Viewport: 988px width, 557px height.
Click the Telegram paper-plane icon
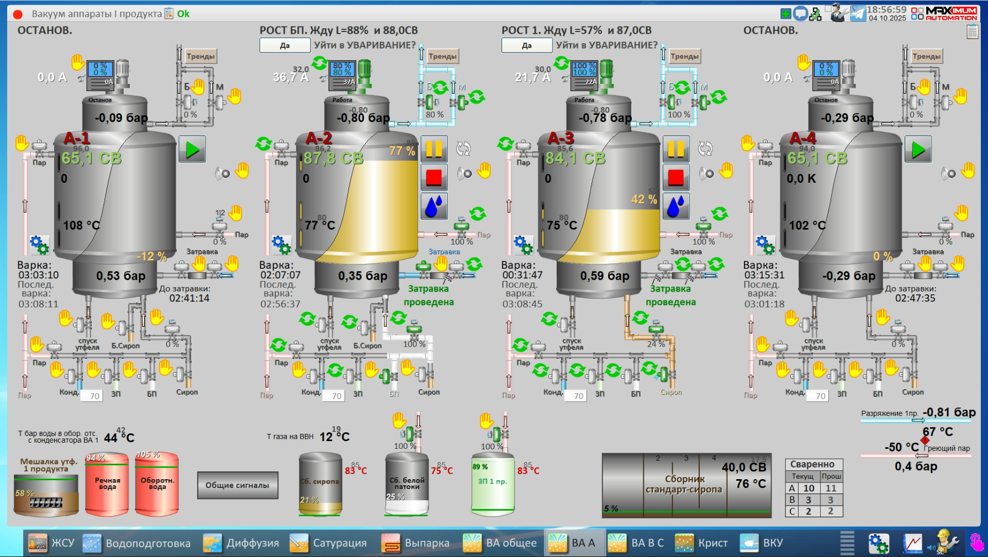[x=858, y=14]
